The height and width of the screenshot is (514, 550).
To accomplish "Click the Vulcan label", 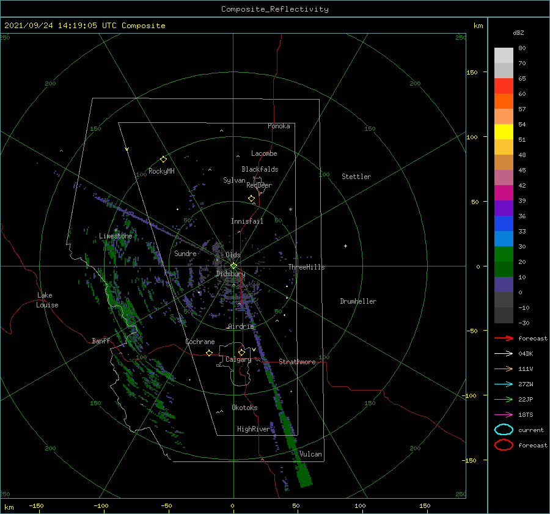I will (x=311, y=454).
